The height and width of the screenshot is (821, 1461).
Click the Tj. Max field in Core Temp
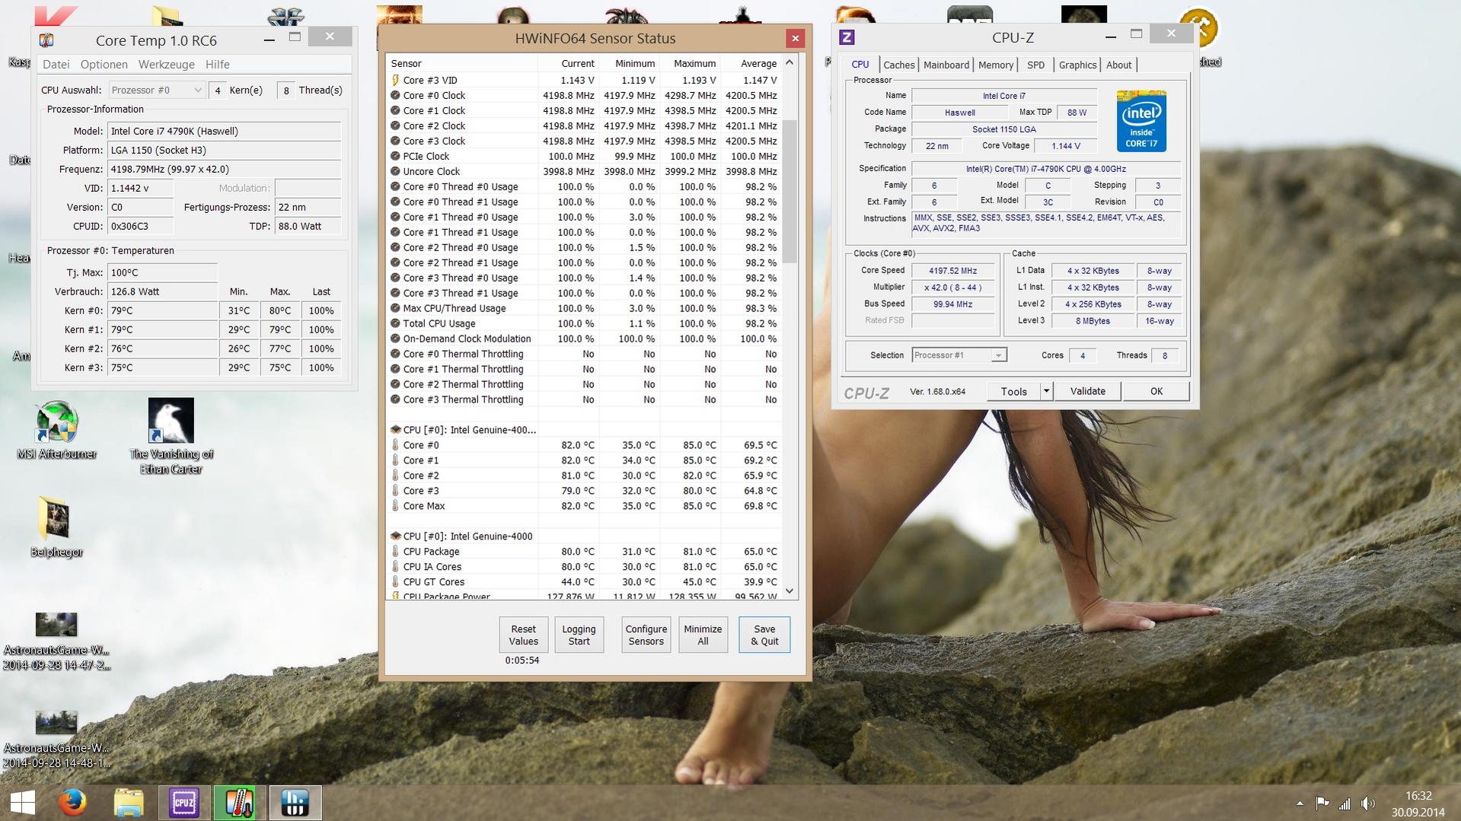click(x=162, y=272)
